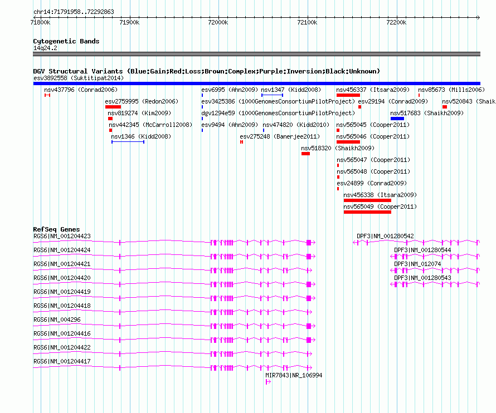496x413 pixels.
Task: Select nsv517683 (Shaikh2009) label
Action: 427,113
